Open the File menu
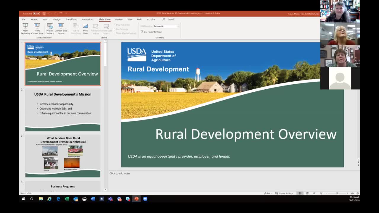379x213 pixels. tap(23, 20)
